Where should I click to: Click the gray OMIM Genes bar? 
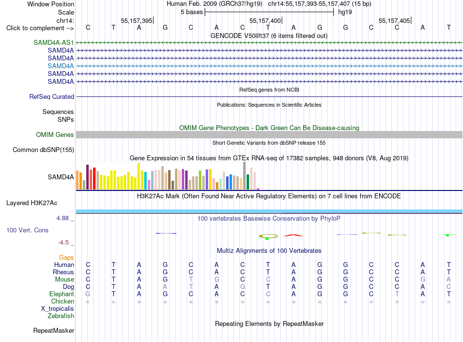tap(269, 135)
